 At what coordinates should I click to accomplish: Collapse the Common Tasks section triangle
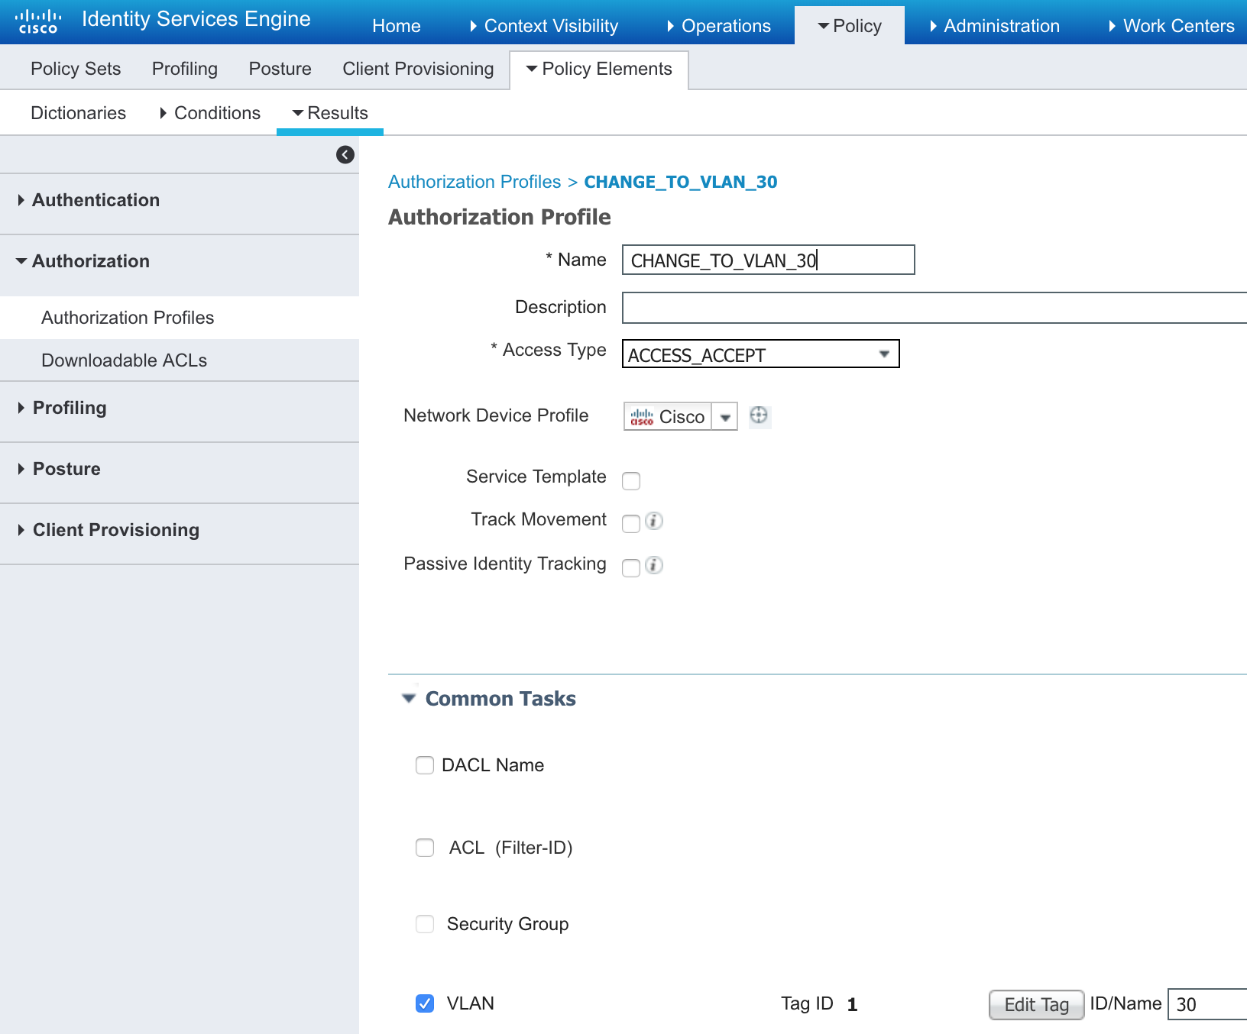tap(409, 699)
